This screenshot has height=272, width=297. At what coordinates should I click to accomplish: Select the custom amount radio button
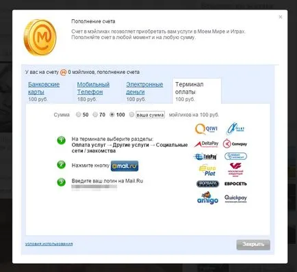[131, 114]
